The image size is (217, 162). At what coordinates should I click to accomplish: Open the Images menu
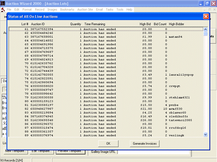(52, 10)
